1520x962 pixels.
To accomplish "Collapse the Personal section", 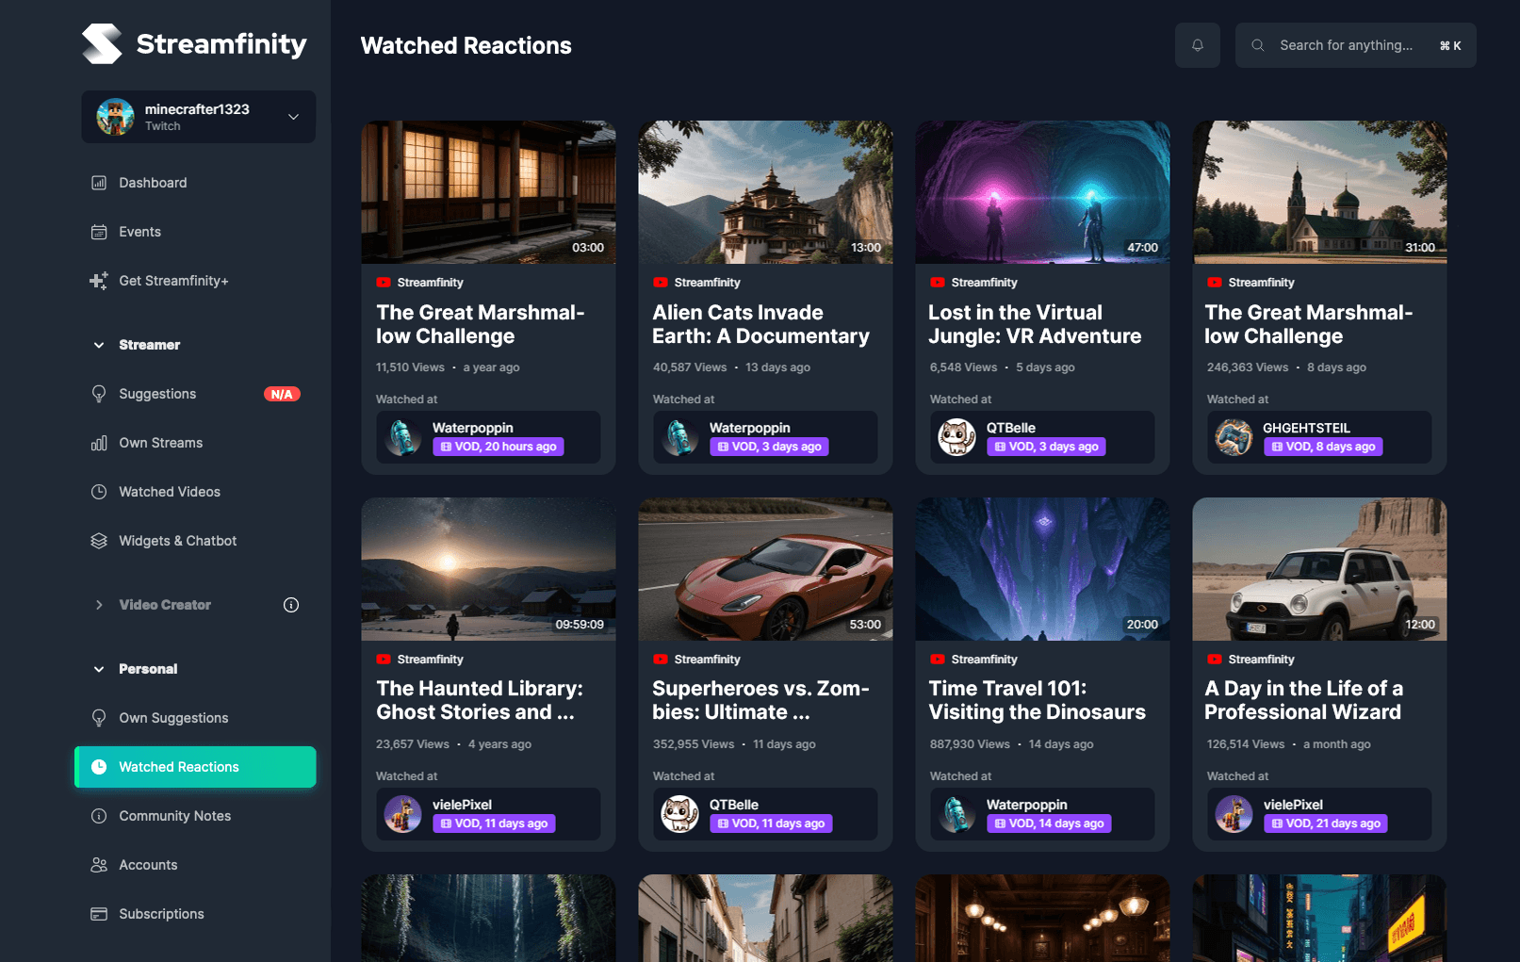I will click(x=99, y=668).
